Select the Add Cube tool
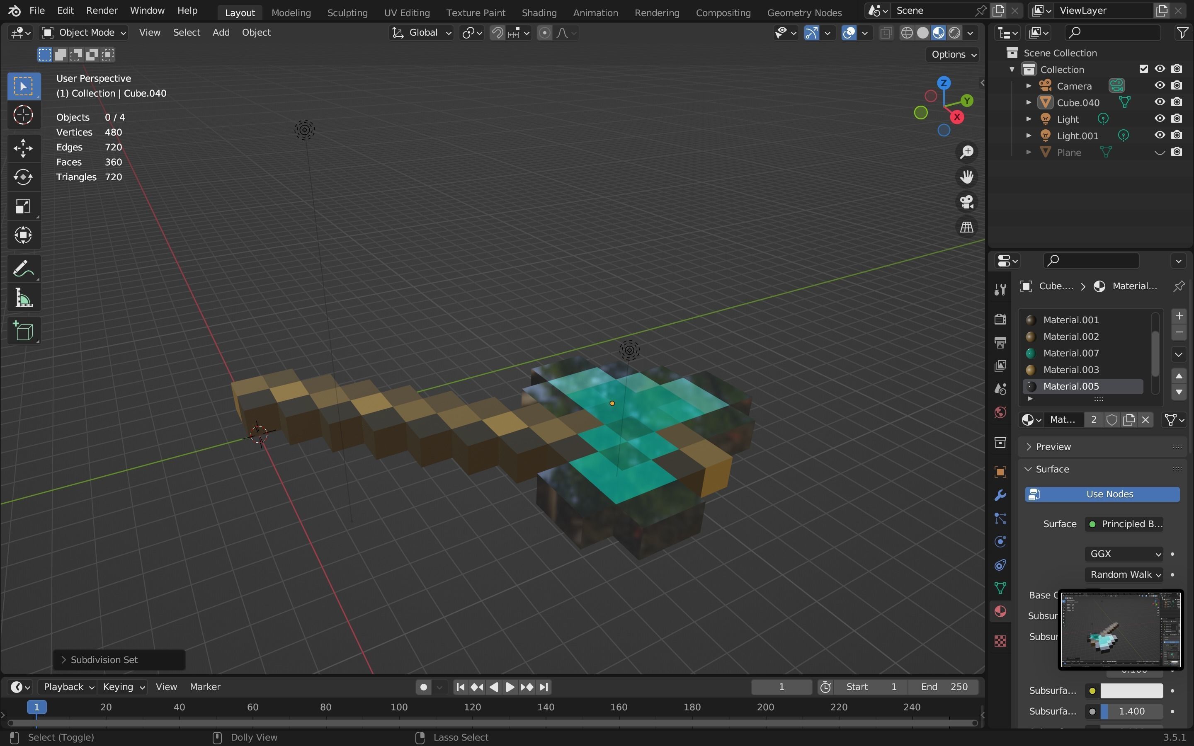 click(23, 331)
